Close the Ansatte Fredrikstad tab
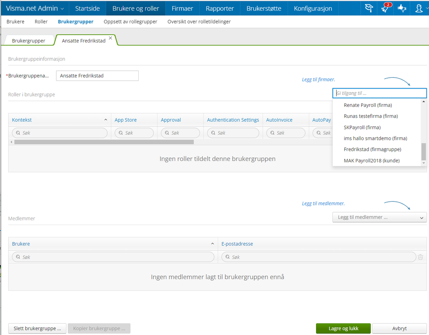429x335 pixels. click(110, 38)
